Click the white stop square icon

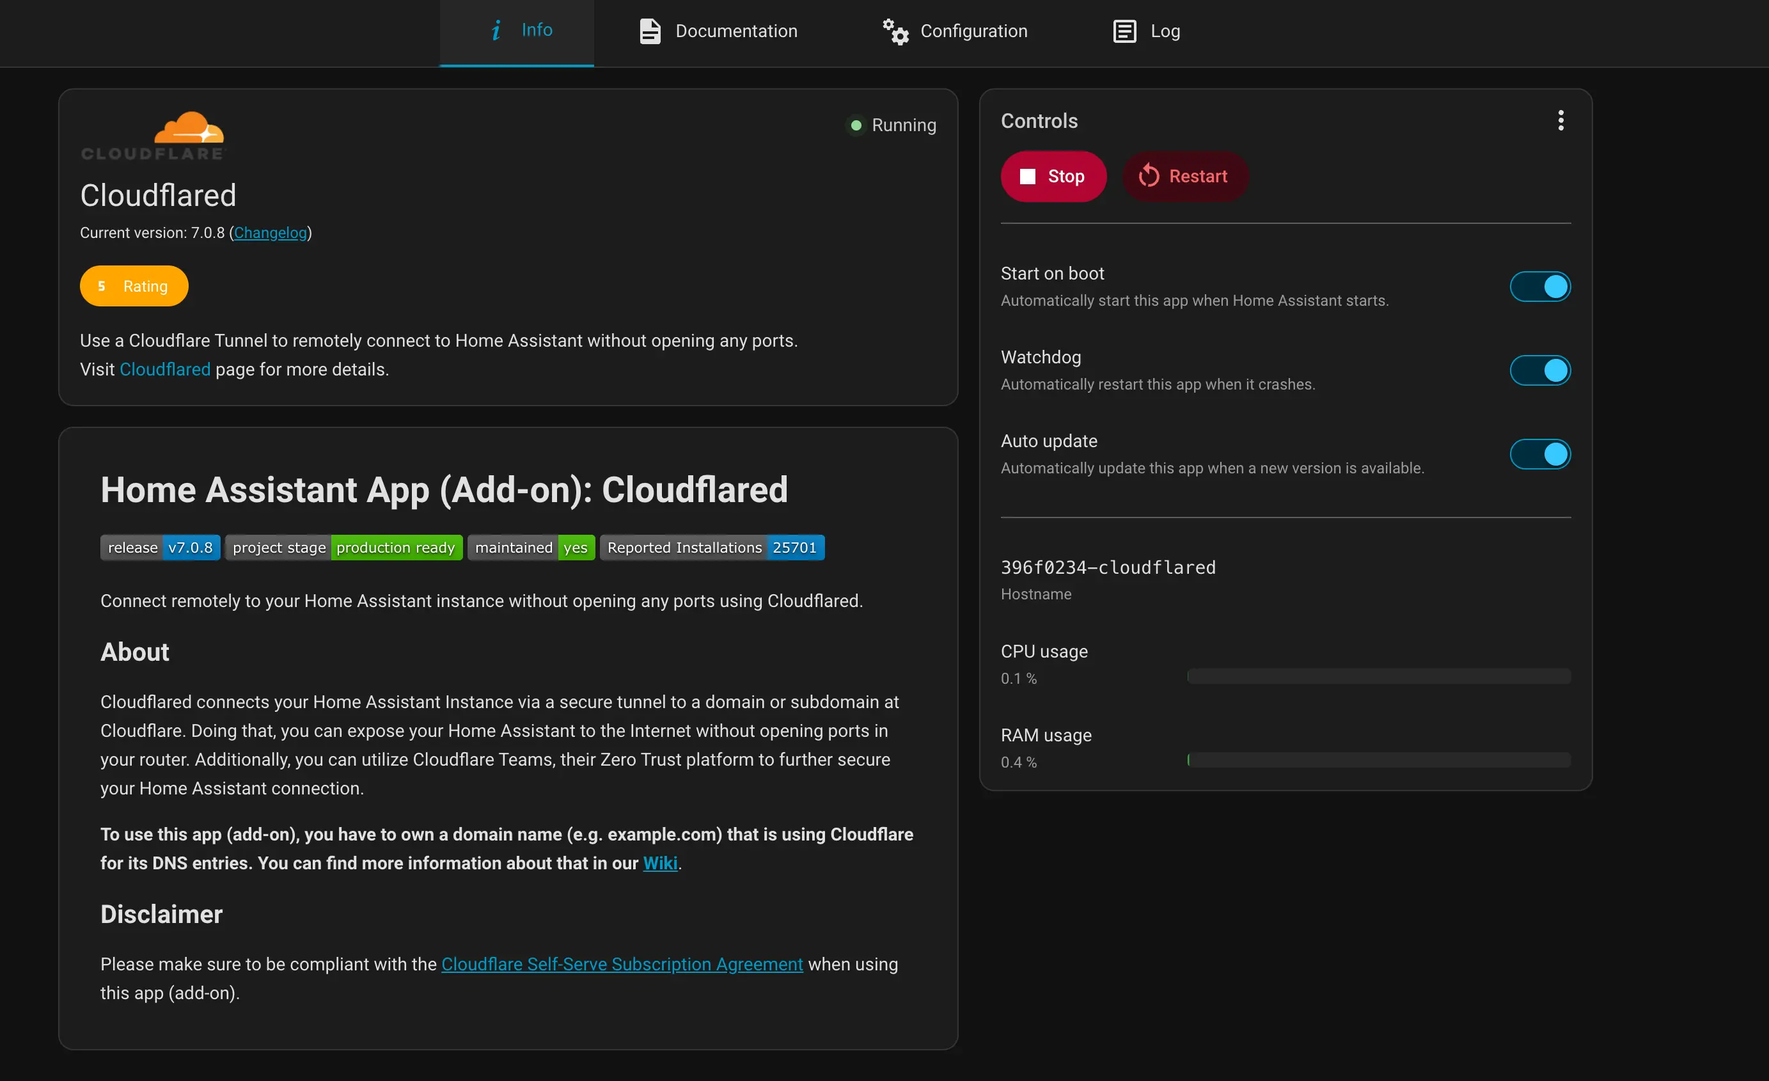1027,177
